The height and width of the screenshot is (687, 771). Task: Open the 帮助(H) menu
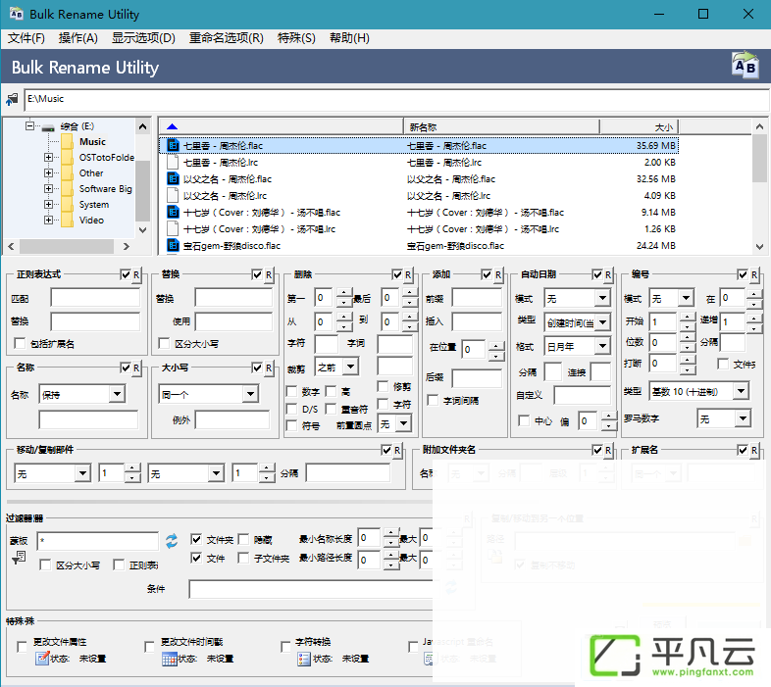(349, 38)
